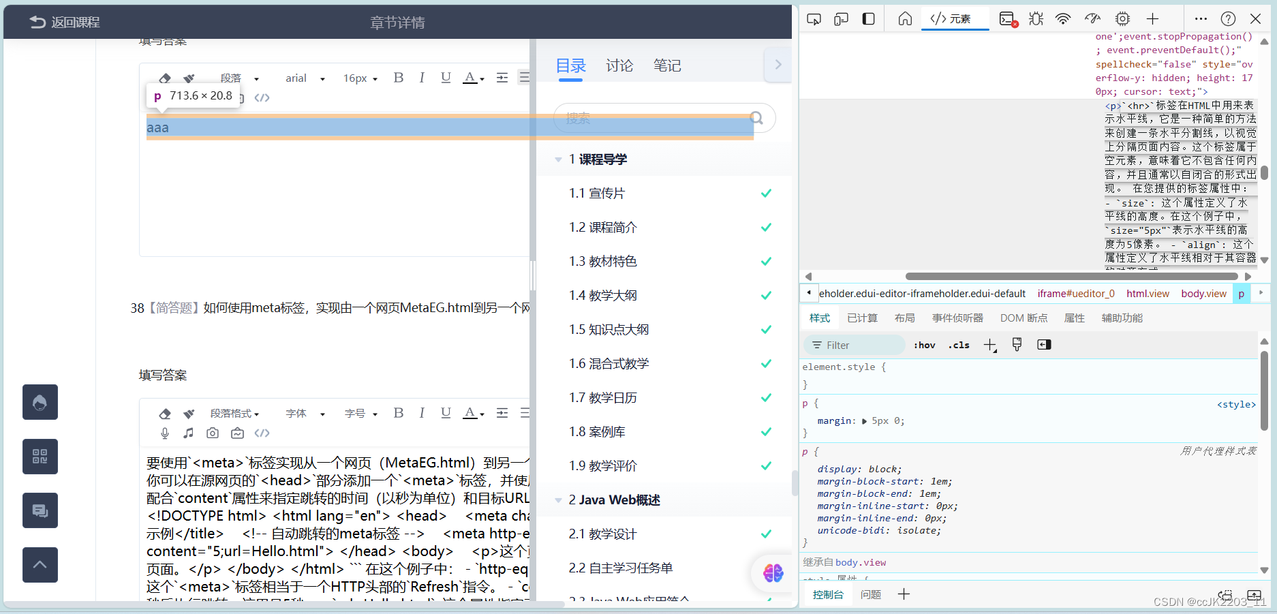
Task: Open the DevTools welcome home icon
Action: [x=905, y=19]
